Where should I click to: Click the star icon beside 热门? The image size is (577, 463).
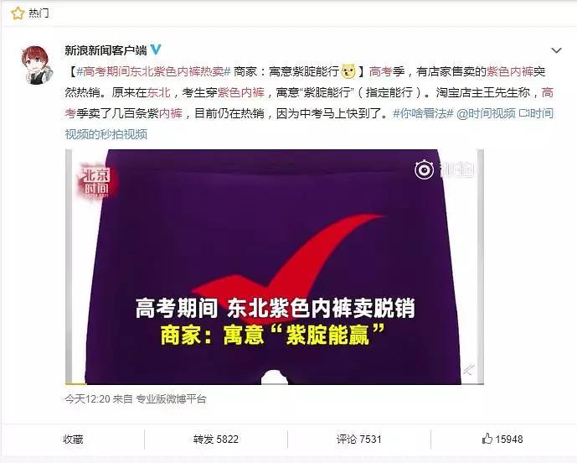18,13
